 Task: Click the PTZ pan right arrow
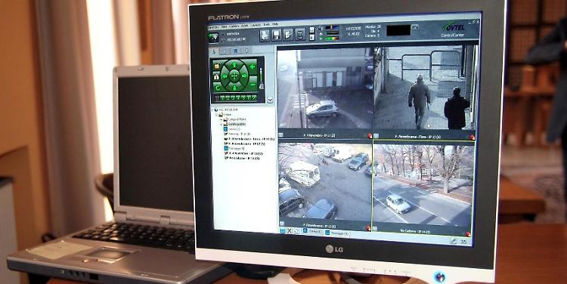244,76
